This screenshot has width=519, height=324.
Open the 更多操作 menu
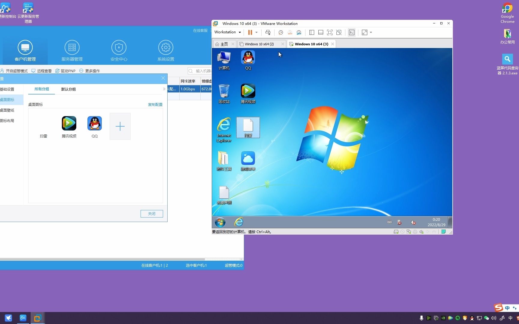[90, 71]
